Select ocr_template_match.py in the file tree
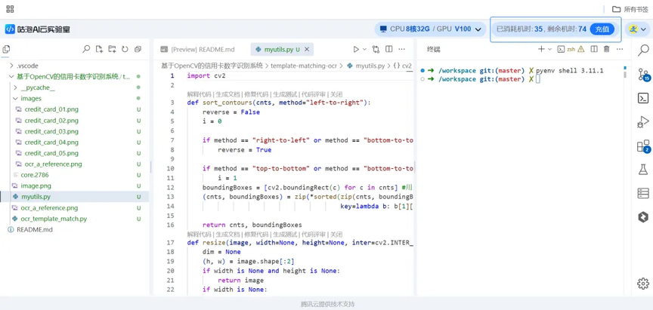 [53, 219]
